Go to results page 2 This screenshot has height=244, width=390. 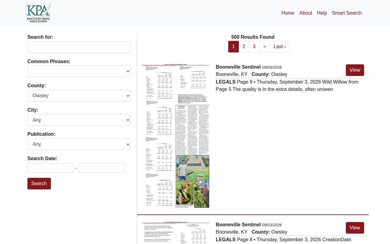(x=244, y=47)
